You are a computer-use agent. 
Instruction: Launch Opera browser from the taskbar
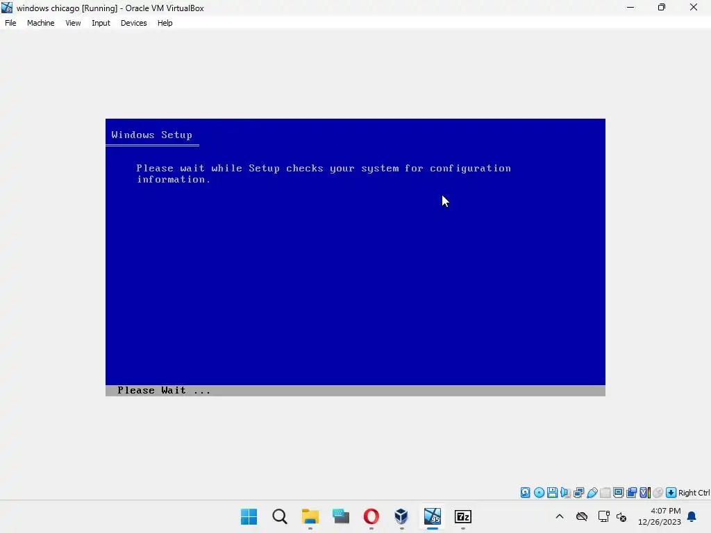pos(371,516)
